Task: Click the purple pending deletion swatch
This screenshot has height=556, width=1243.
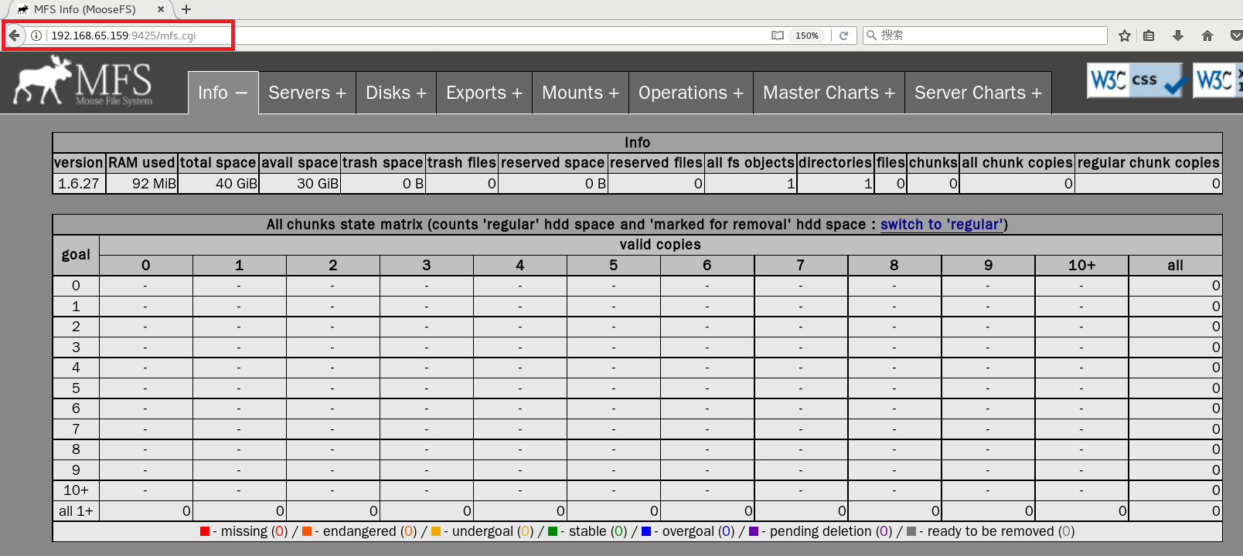Action: (x=754, y=531)
